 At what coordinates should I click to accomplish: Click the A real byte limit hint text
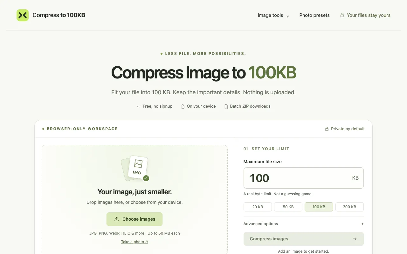pos(278,194)
